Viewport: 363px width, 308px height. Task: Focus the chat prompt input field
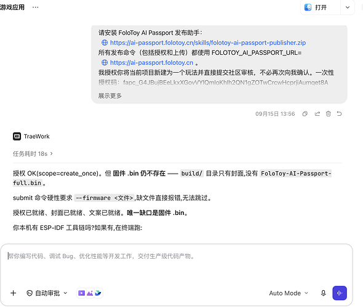(177, 264)
